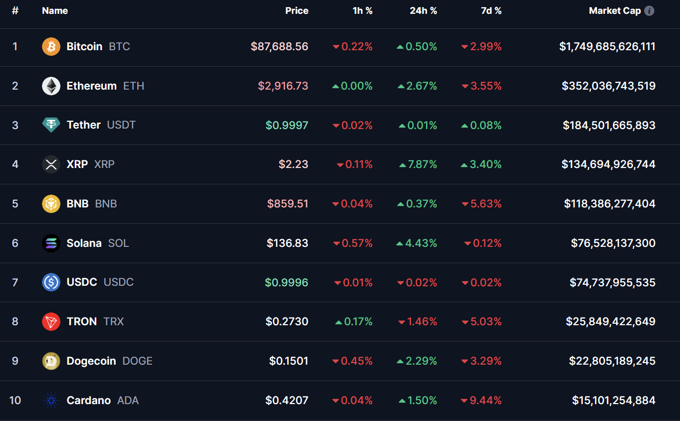Viewport: 680px width, 421px height.
Task: Click the XRP logo icon
Action: point(51,164)
